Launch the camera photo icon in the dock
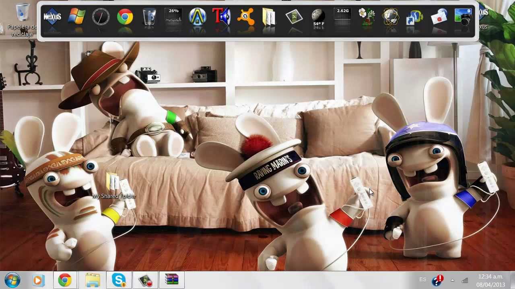515x289 pixels. (463, 17)
